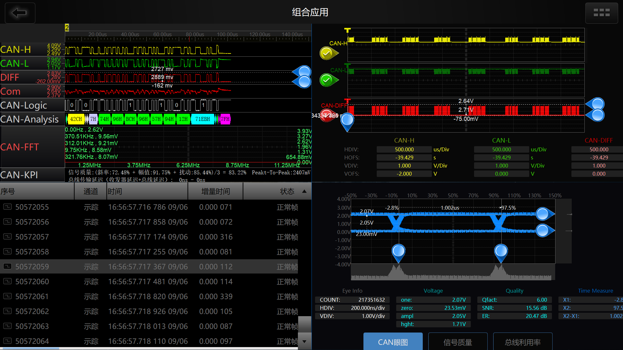
Task: Click the frame icon beside 50572062
Action: (x=7, y=311)
